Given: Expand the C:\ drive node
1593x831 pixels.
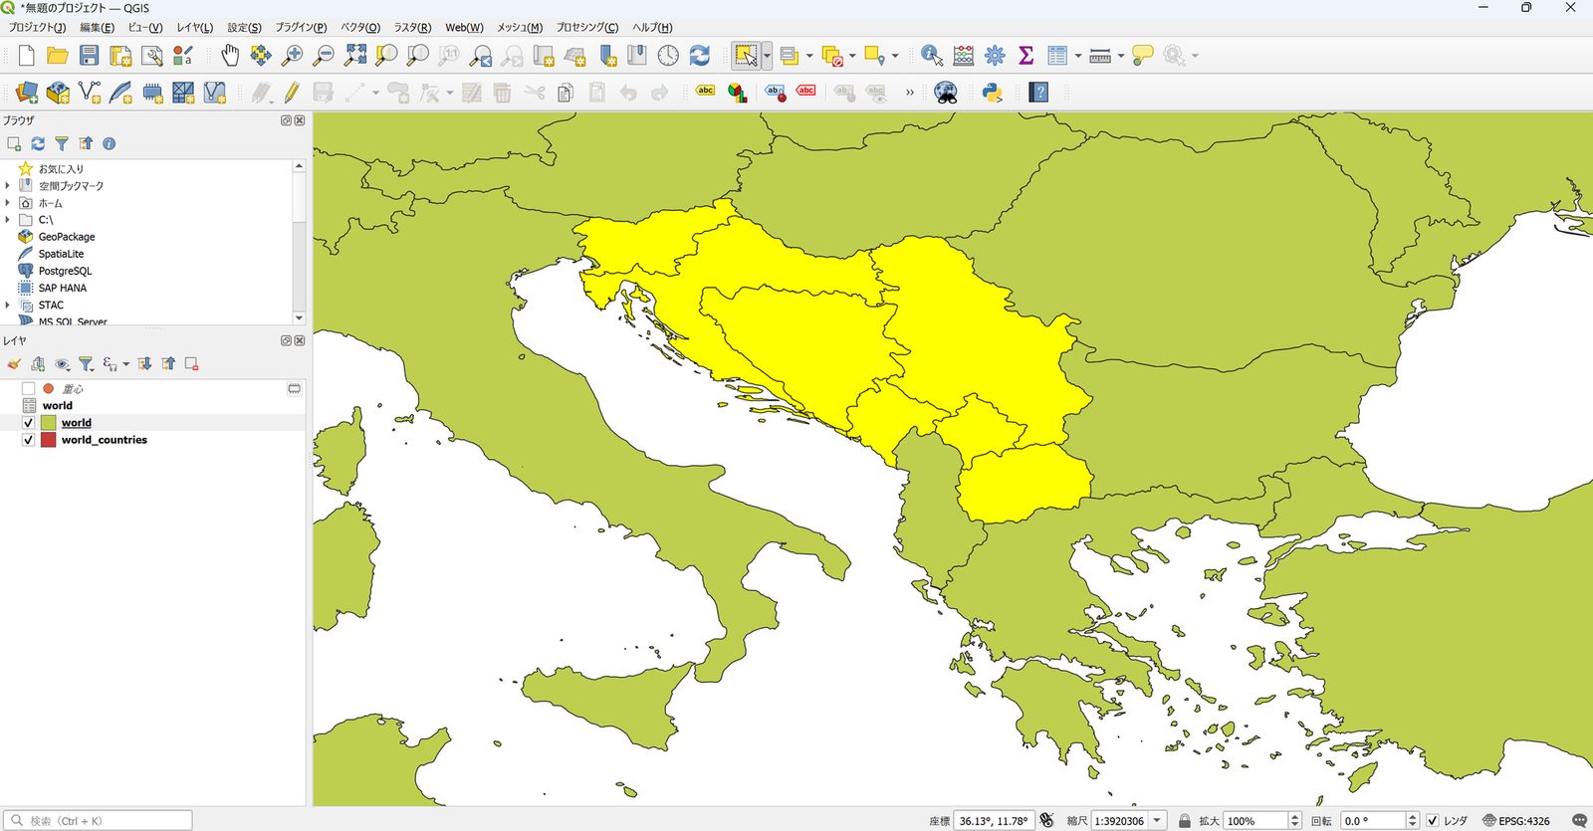Looking at the screenshot, I should [x=8, y=220].
